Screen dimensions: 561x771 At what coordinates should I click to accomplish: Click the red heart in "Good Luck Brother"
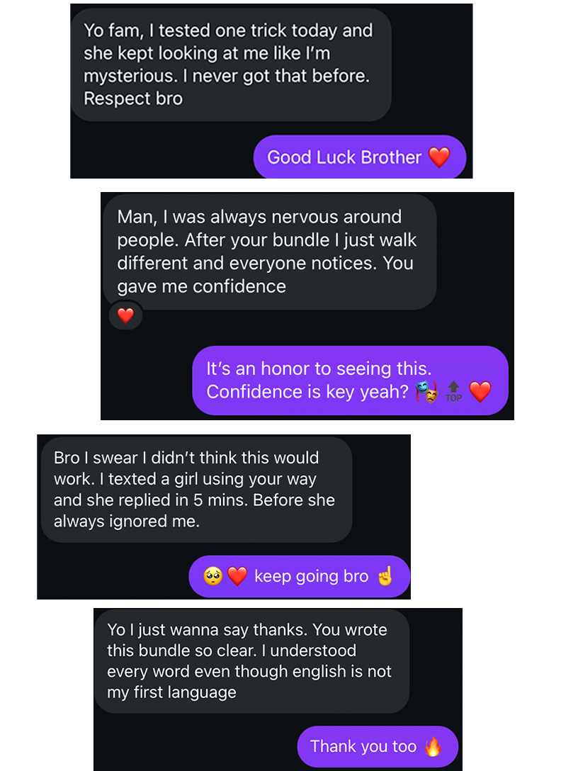pos(439,157)
